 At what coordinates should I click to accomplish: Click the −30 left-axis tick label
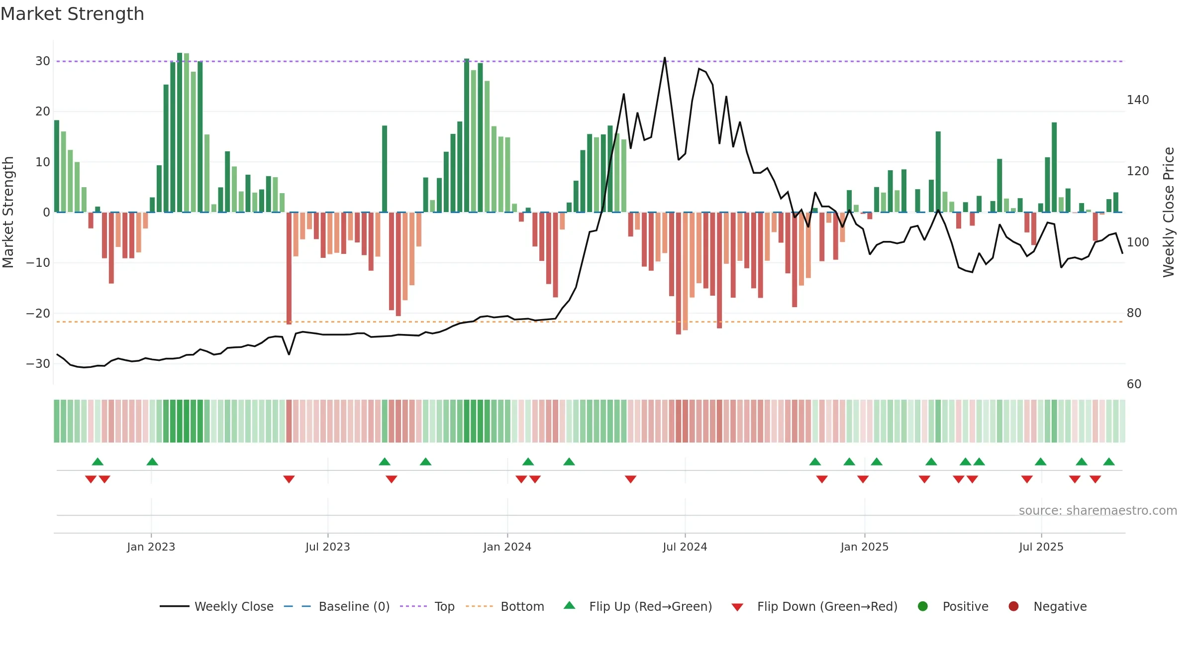[x=38, y=364]
